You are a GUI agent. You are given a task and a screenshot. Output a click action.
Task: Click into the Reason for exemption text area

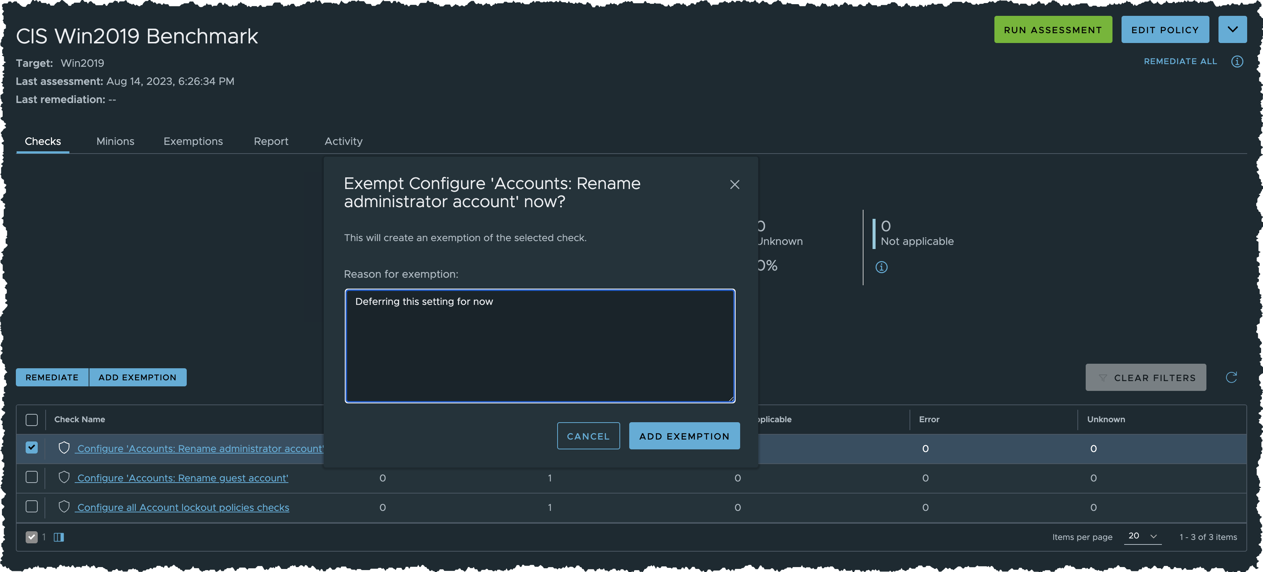click(x=540, y=346)
